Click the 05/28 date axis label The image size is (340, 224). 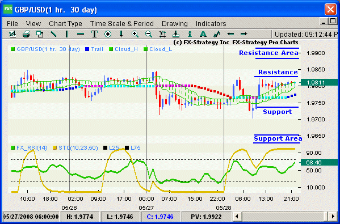(x=223, y=208)
